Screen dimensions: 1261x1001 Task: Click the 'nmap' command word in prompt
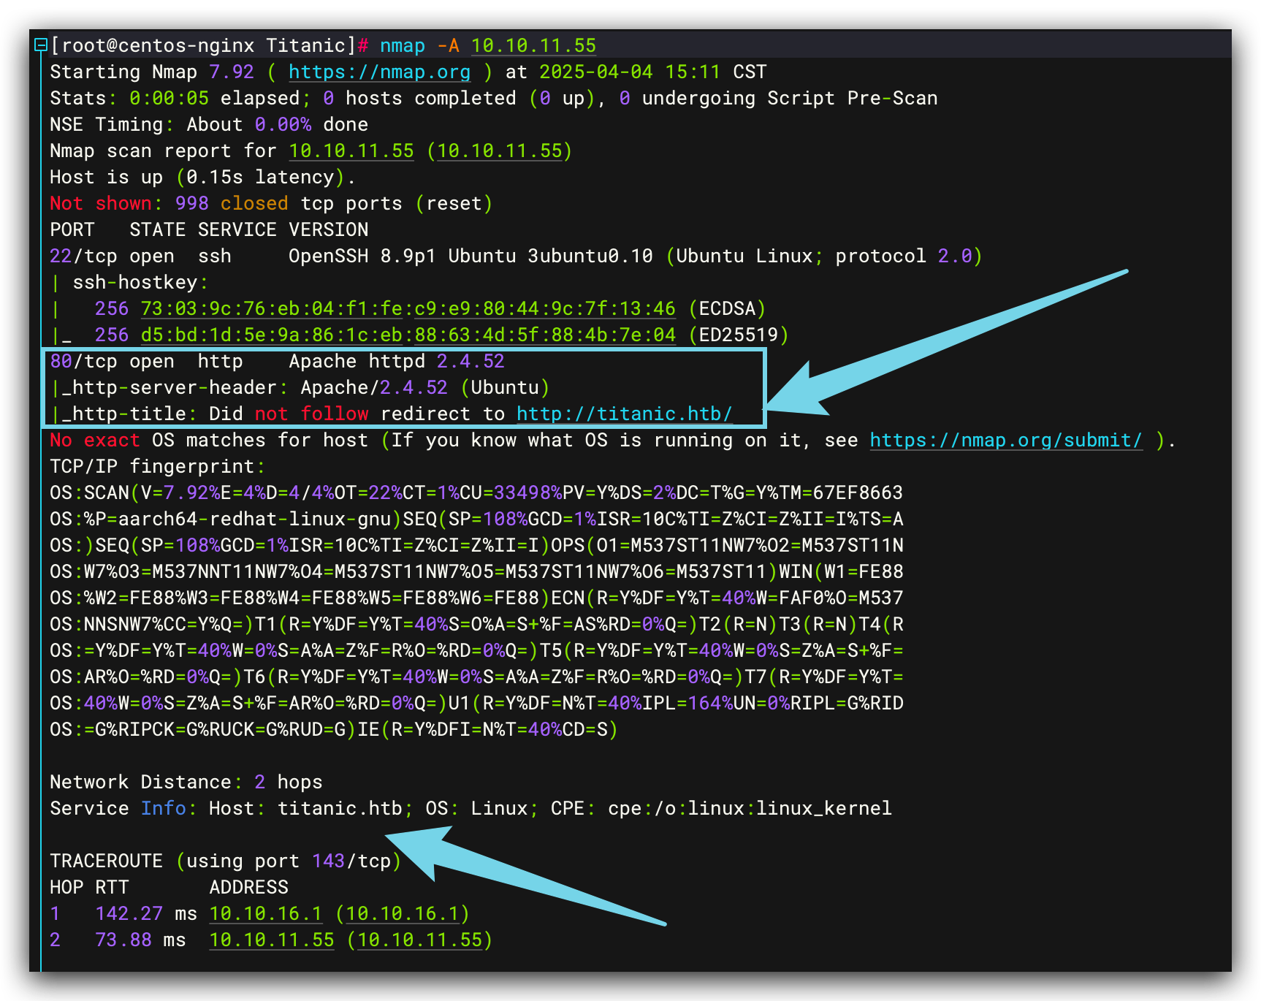(402, 46)
